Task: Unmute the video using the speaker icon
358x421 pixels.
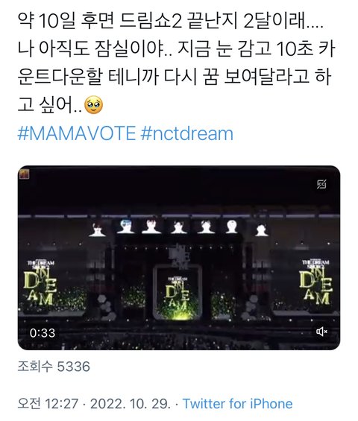Action: tap(321, 332)
